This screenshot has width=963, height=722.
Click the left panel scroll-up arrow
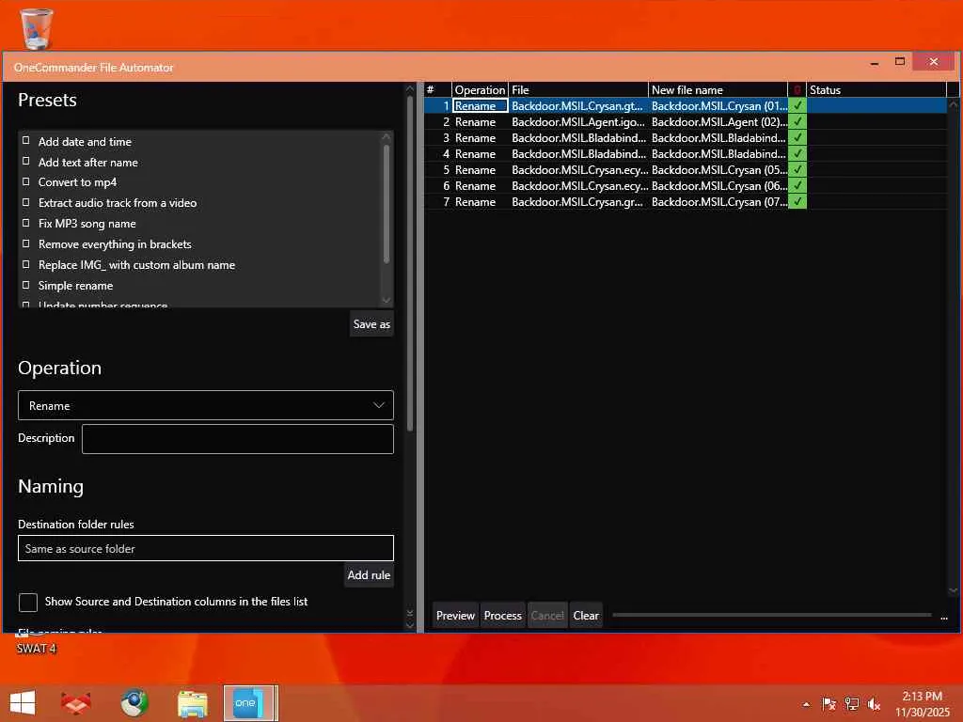(410, 89)
